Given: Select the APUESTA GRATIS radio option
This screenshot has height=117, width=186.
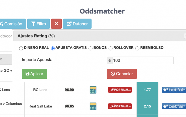Looking at the screenshot, I should (53, 48).
